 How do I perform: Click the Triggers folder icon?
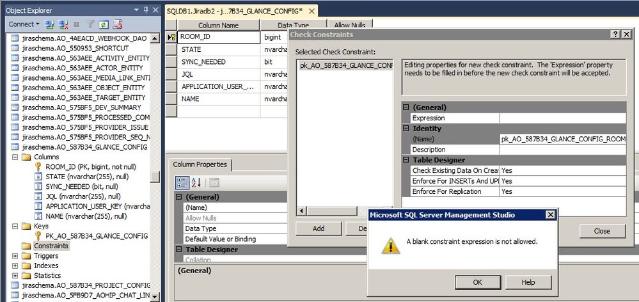click(26, 255)
